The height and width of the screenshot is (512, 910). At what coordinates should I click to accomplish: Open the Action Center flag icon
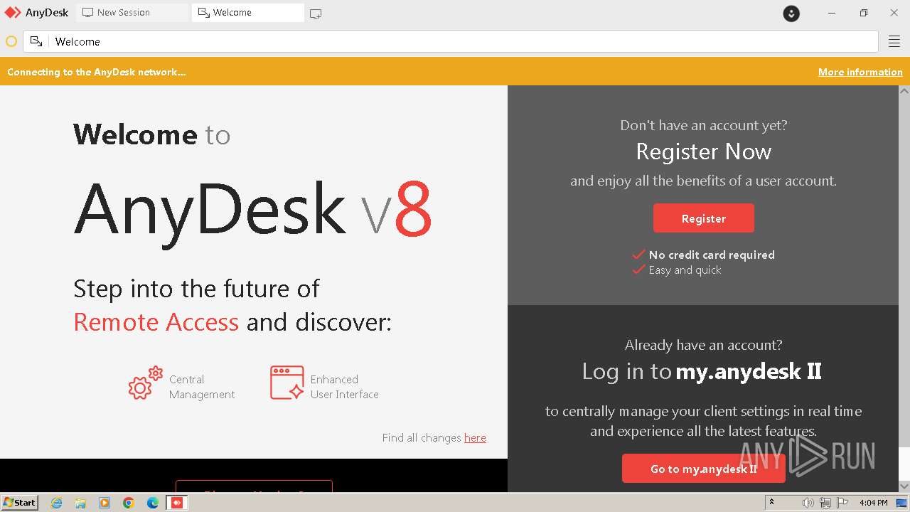[x=842, y=503]
